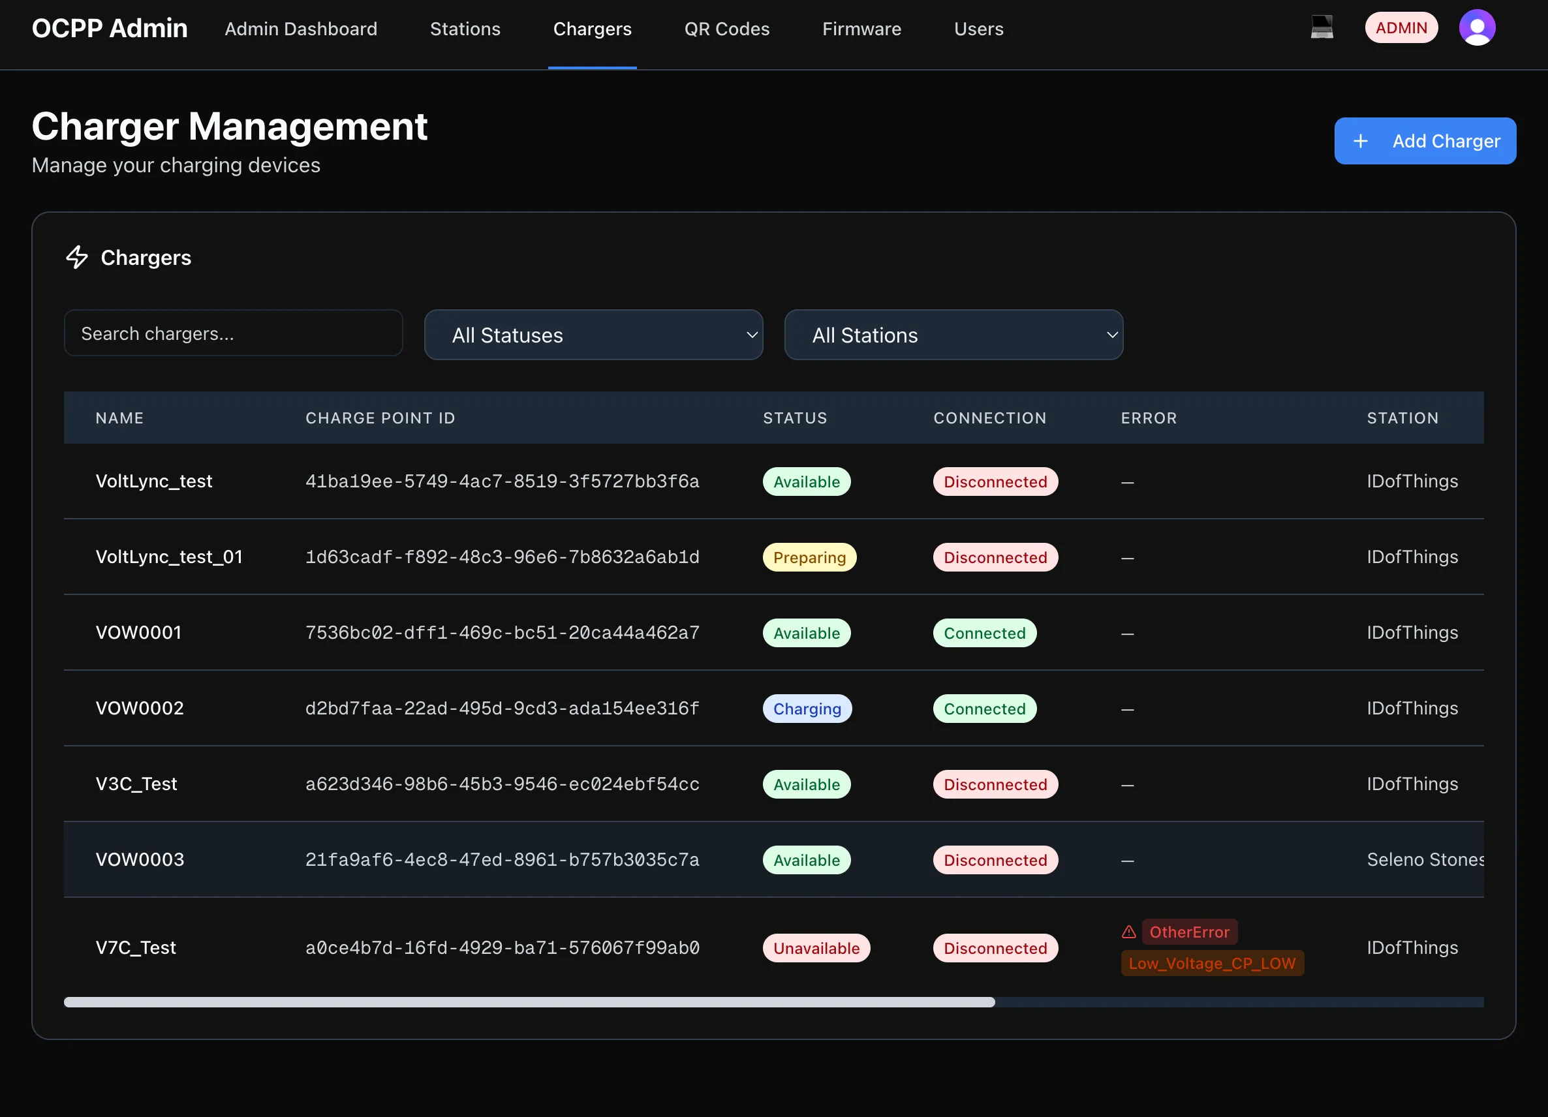The width and height of the screenshot is (1548, 1117).
Task: Click the horizontal table scrollbar thumb
Action: [x=530, y=1002]
